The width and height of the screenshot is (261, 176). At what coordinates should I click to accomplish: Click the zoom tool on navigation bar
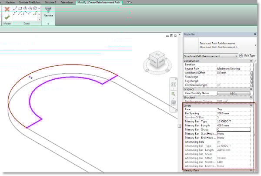(174, 94)
